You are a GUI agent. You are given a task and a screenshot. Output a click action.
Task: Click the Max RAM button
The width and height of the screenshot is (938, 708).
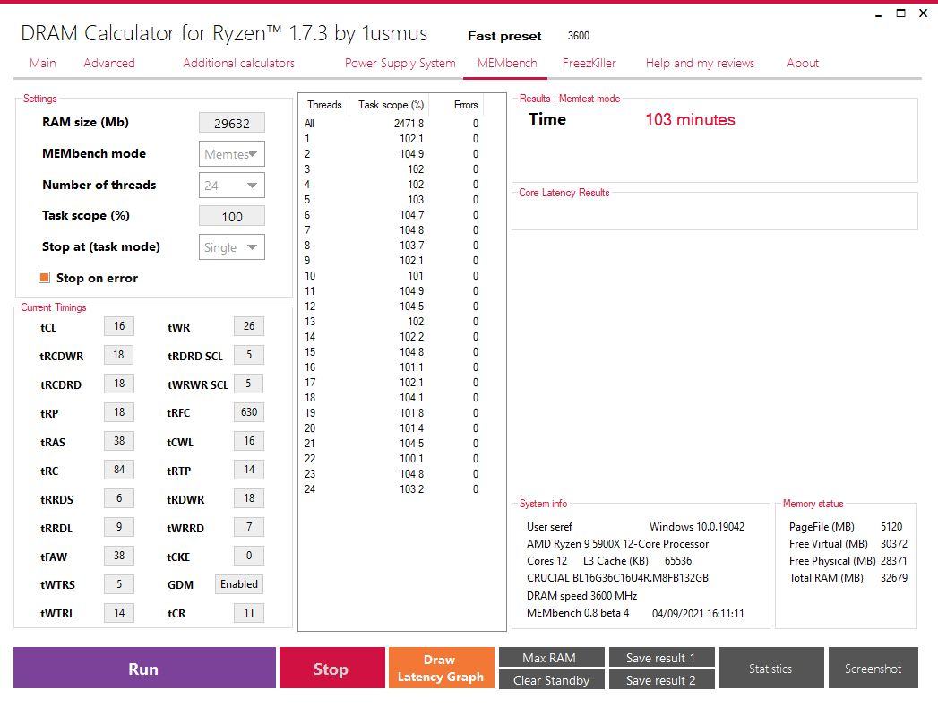552,657
